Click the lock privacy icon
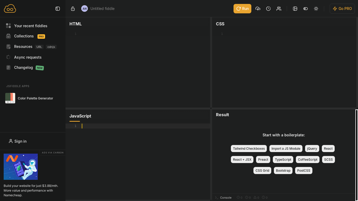This screenshot has width=358, height=201. point(73,9)
